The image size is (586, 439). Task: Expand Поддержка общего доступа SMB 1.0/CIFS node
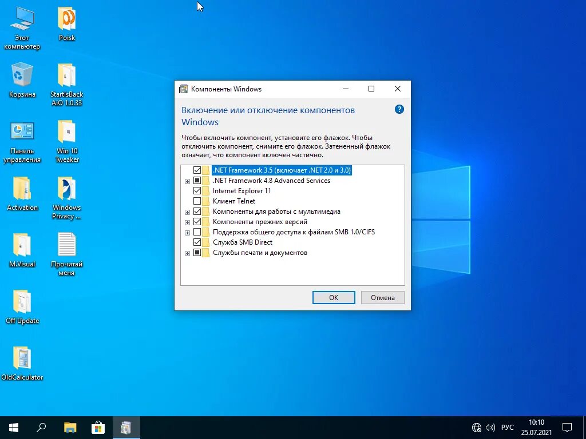coord(187,233)
